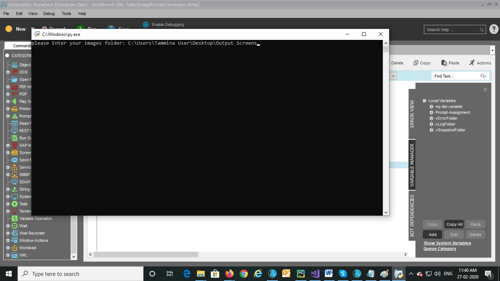Select the Workload command icon

15,248
